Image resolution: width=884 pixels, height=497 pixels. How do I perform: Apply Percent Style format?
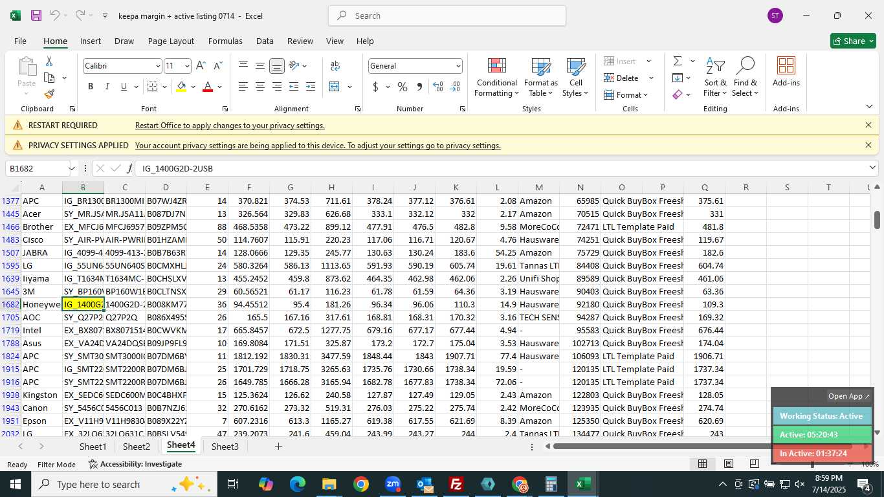(x=403, y=87)
